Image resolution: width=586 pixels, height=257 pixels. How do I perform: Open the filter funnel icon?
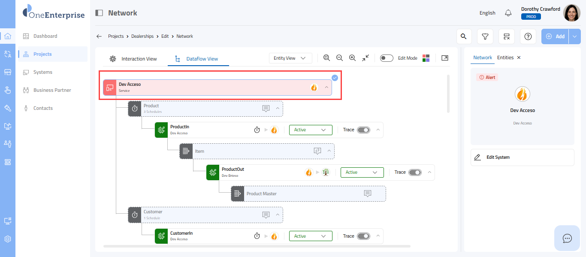tap(485, 36)
